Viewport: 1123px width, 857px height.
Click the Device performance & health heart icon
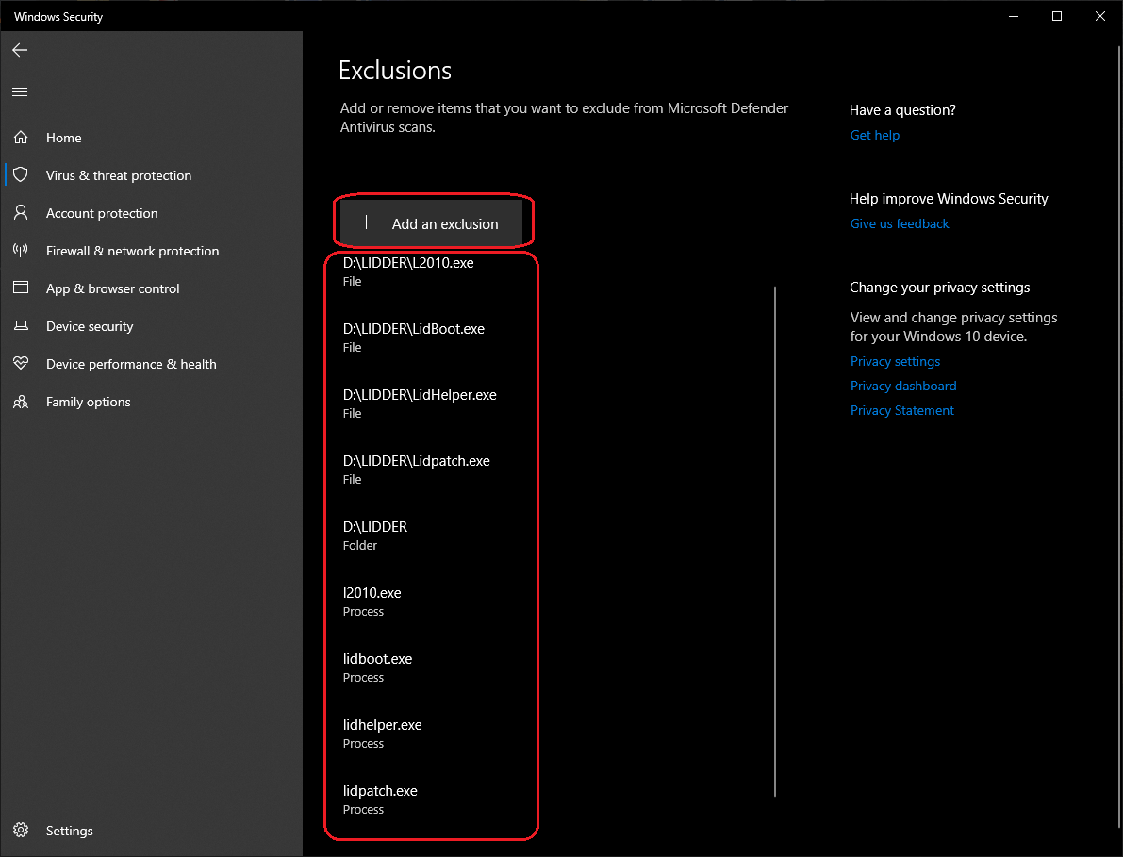pos(21,364)
